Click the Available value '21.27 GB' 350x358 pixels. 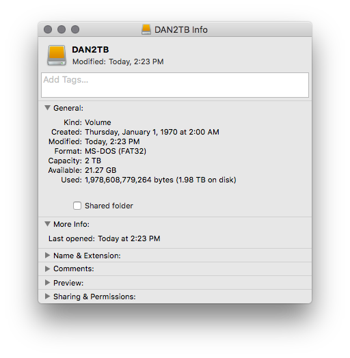pos(100,170)
